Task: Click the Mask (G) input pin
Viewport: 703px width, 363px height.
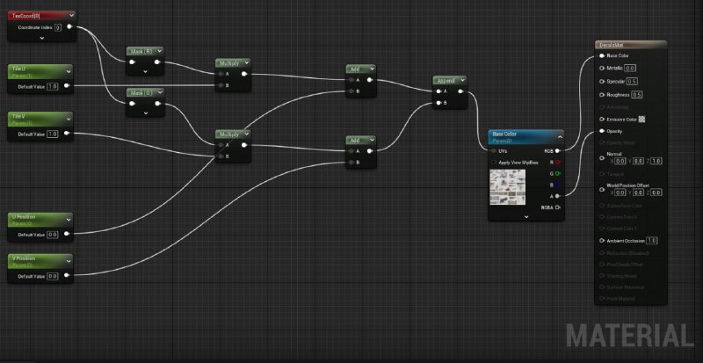Action: point(133,104)
